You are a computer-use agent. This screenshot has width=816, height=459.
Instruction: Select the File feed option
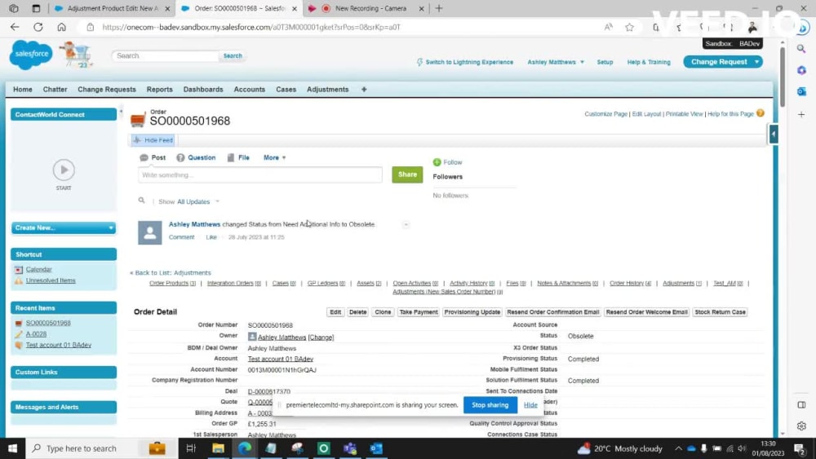point(238,157)
